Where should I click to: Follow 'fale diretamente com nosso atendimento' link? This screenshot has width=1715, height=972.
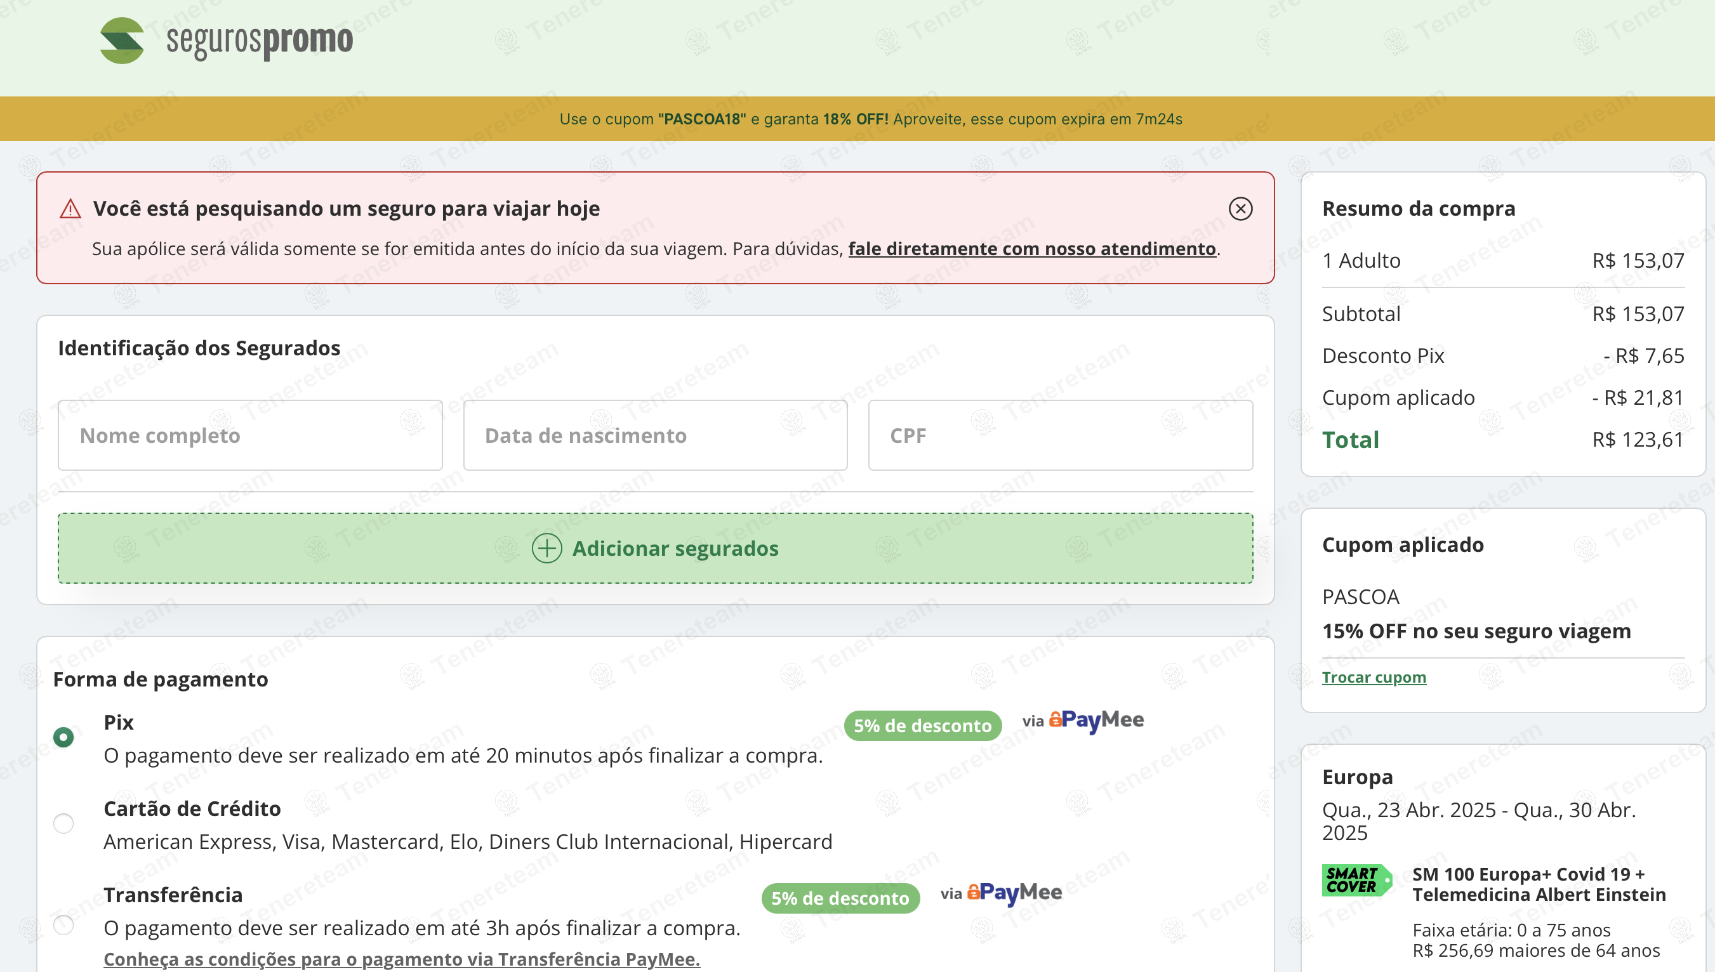pos(1032,248)
